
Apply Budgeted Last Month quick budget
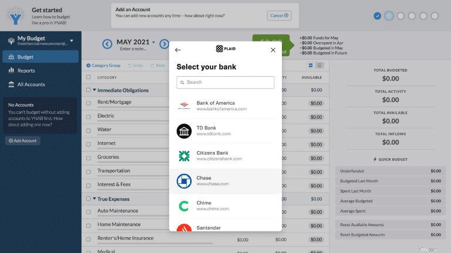[x=391, y=181]
